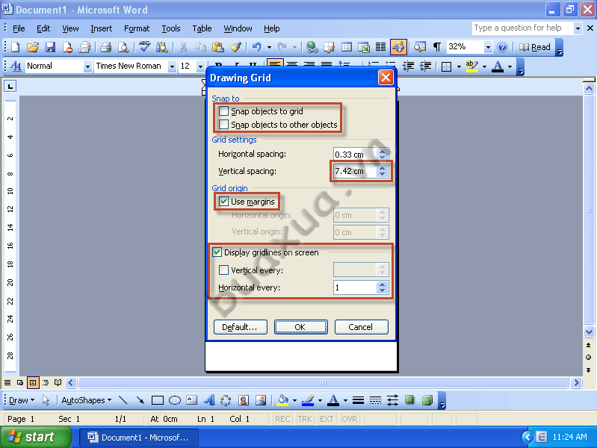Image resolution: width=597 pixels, height=448 pixels.
Task: Open Highlight color dropdown arrow
Action: [x=484, y=66]
